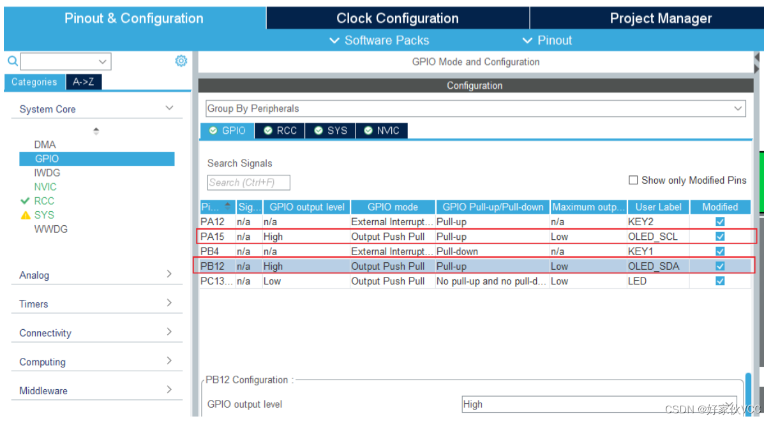
Task: Toggle the Modified checkbox for PA12
Action: [x=720, y=222]
